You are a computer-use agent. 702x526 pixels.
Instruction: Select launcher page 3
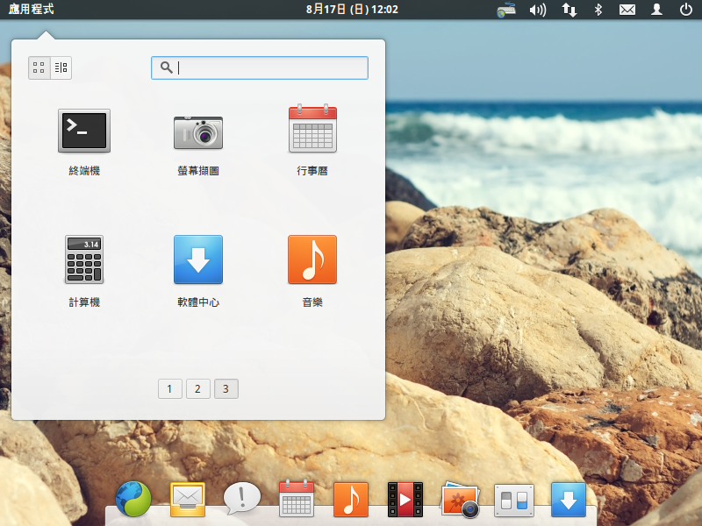226,388
